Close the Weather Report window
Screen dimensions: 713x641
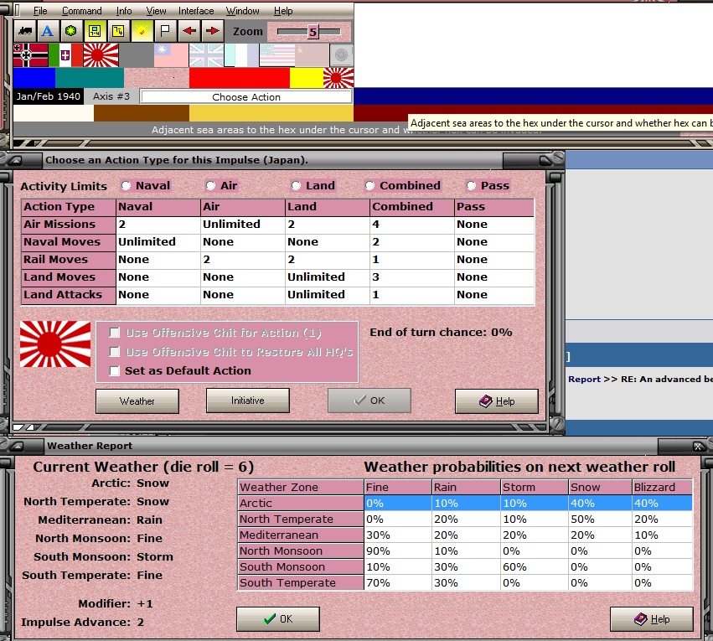click(698, 447)
